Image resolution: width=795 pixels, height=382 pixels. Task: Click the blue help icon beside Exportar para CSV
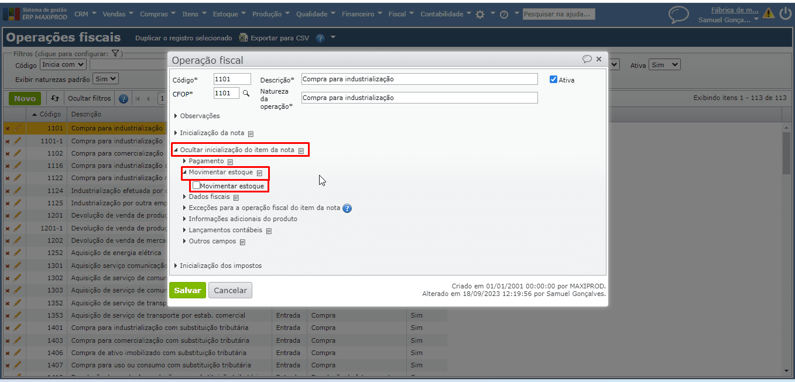pyautogui.click(x=320, y=38)
